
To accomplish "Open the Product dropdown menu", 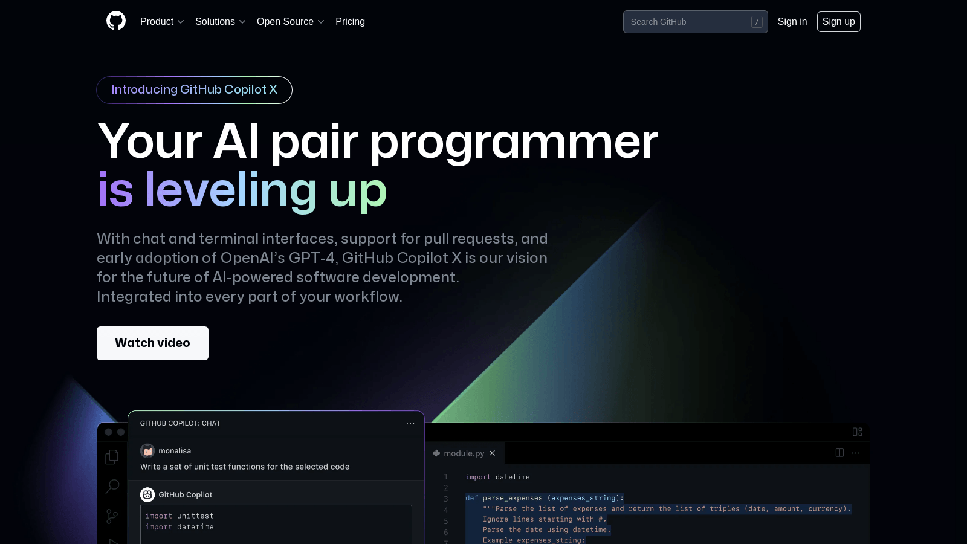I will 162,21.
